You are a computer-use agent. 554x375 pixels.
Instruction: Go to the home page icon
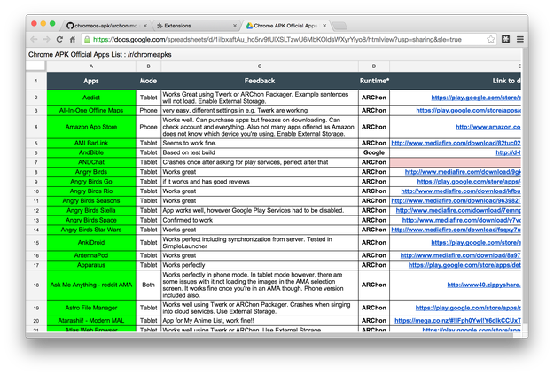73,39
